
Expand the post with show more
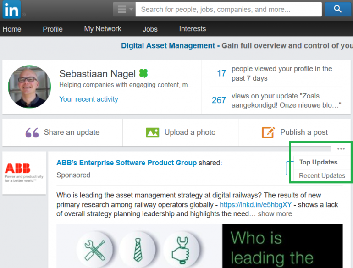coord(275,214)
